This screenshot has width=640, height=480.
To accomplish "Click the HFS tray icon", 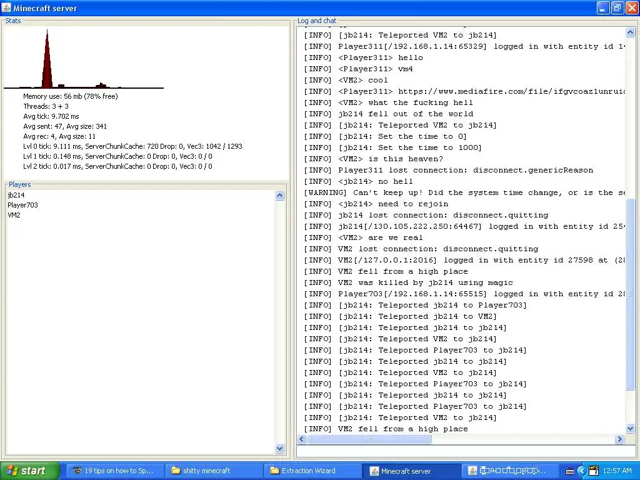I will click(594, 471).
